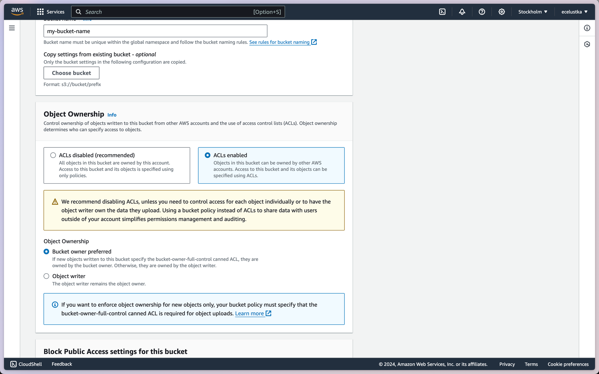Select the ACLs enabled radio button
The image size is (599, 374).
207,155
